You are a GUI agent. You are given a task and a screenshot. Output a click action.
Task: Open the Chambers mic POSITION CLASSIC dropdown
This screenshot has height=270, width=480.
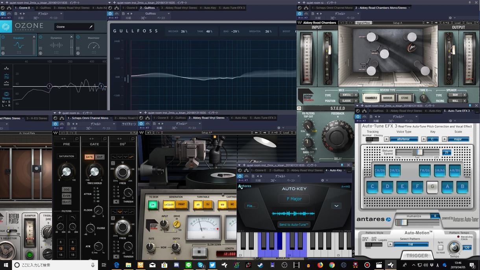(x=349, y=101)
